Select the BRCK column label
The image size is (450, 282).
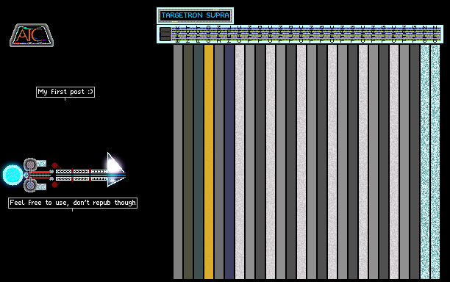click(178, 34)
